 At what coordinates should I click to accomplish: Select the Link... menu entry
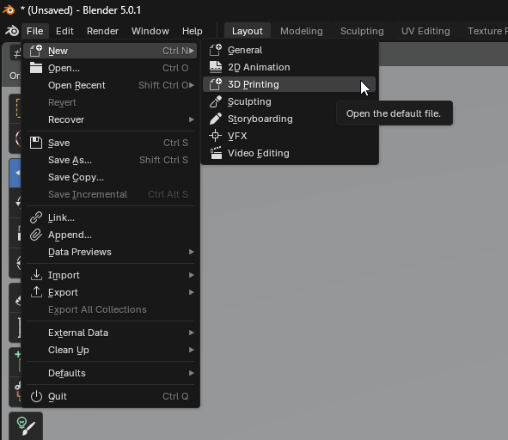[x=110, y=217]
